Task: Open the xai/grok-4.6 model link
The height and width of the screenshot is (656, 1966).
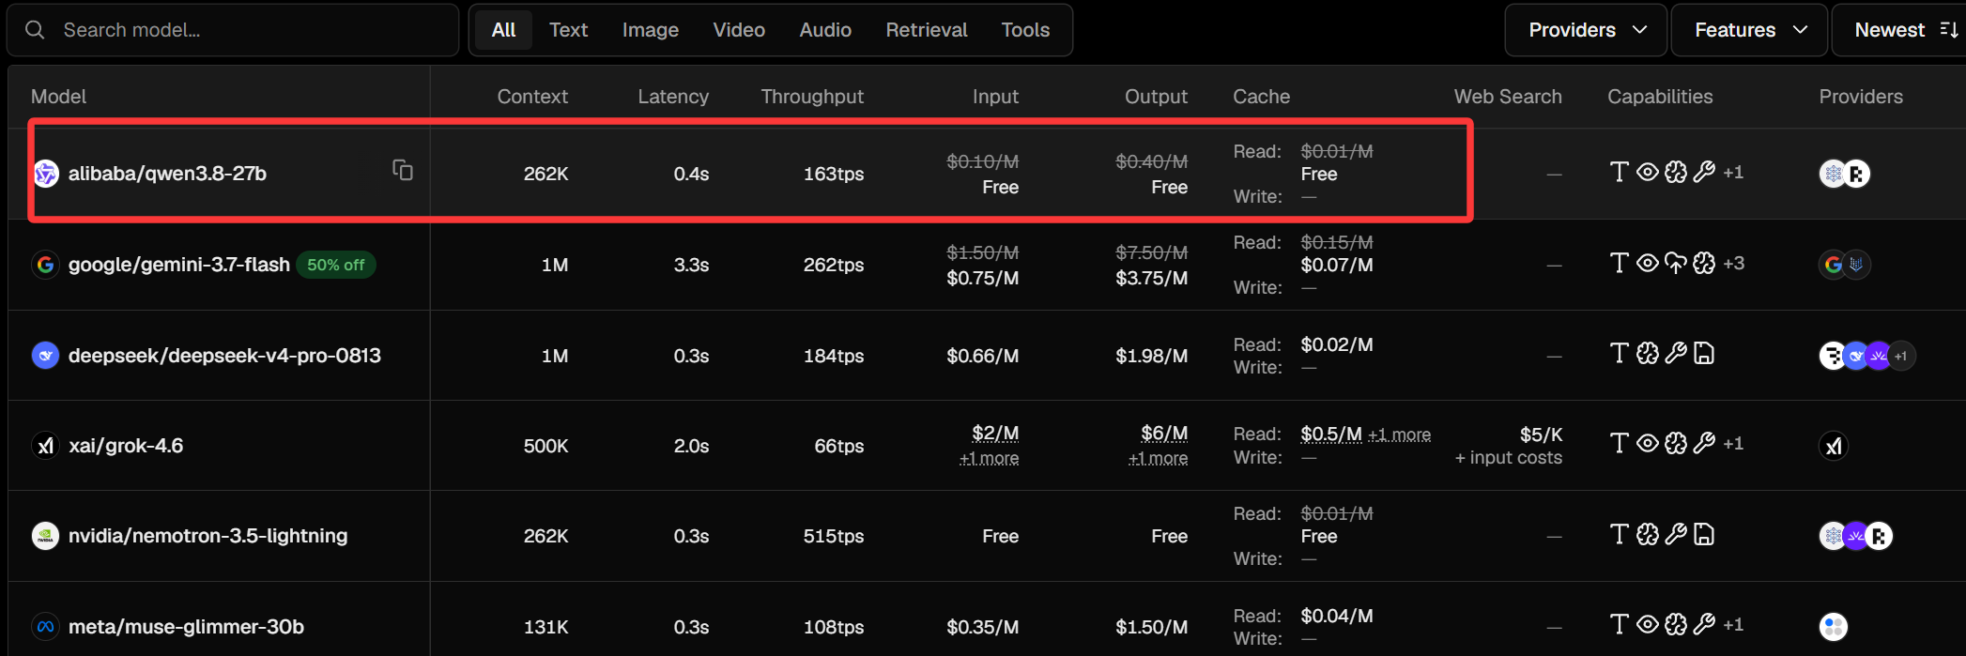Action: pos(126,446)
